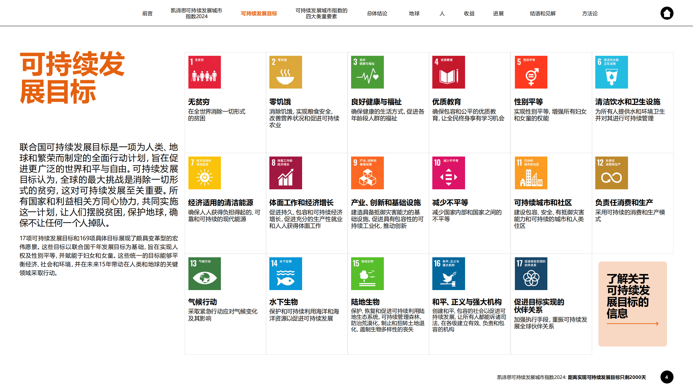The height and width of the screenshot is (390, 693).
Task: Select SDG 17 伙伴关系 flower rings icon
Action: click(531, 274)
